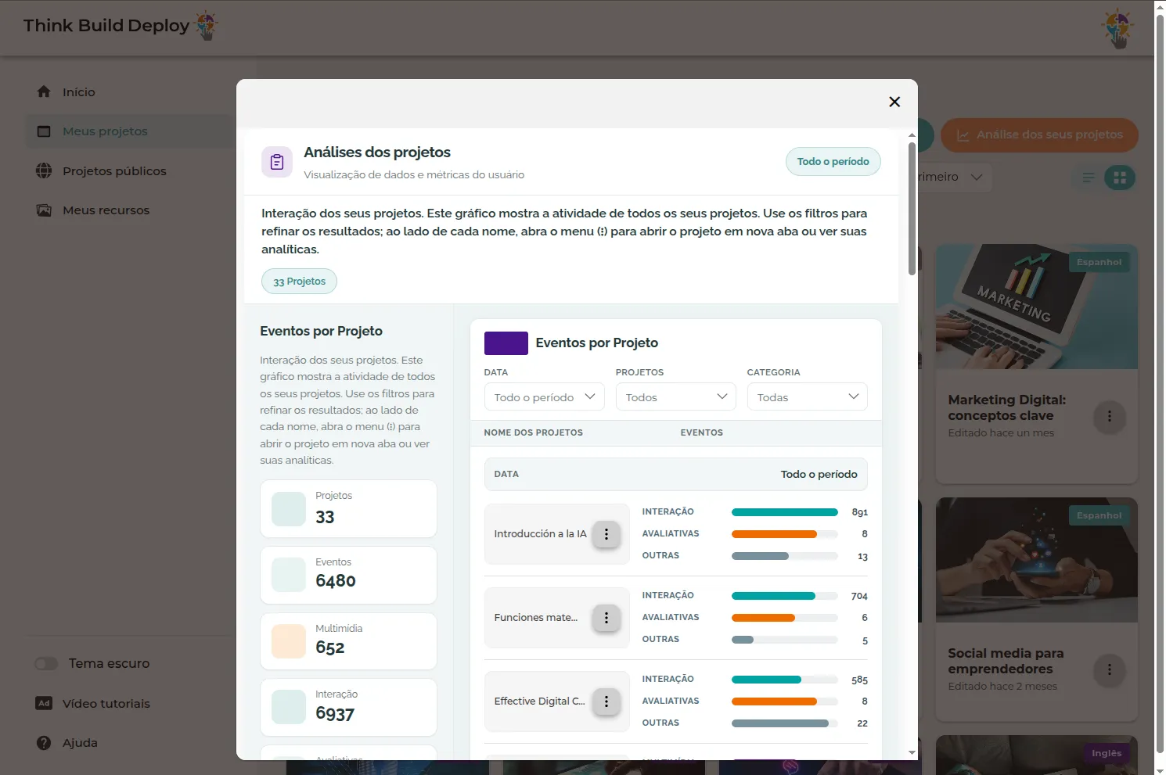Click the Interação value 891
The image size is (1166, 775).
coord(860,512)
